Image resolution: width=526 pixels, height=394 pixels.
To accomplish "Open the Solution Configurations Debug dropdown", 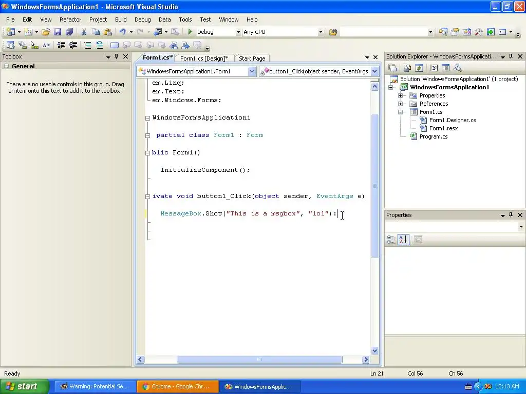I will point(238,32).
